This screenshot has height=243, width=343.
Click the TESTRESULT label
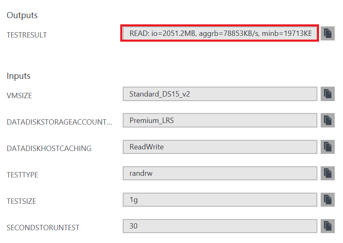pyautogui.click(x=27, y=35)
